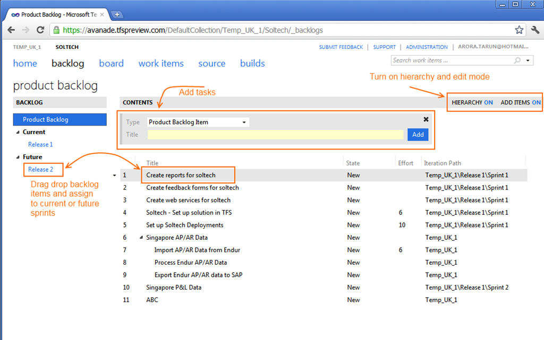Sort by Iteration Path column header
The height and width of the screenshot is (340, 544).
pyautogui.click(x=443, y=163)
